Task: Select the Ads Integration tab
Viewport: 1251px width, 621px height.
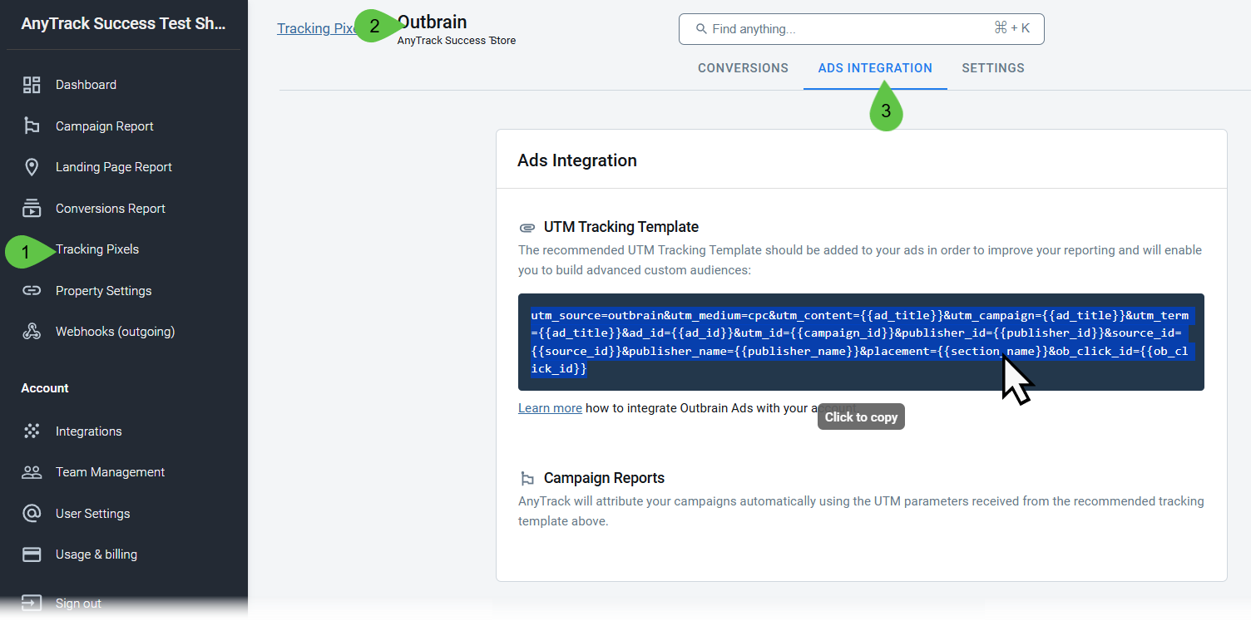Action: (x=875, y=68)
